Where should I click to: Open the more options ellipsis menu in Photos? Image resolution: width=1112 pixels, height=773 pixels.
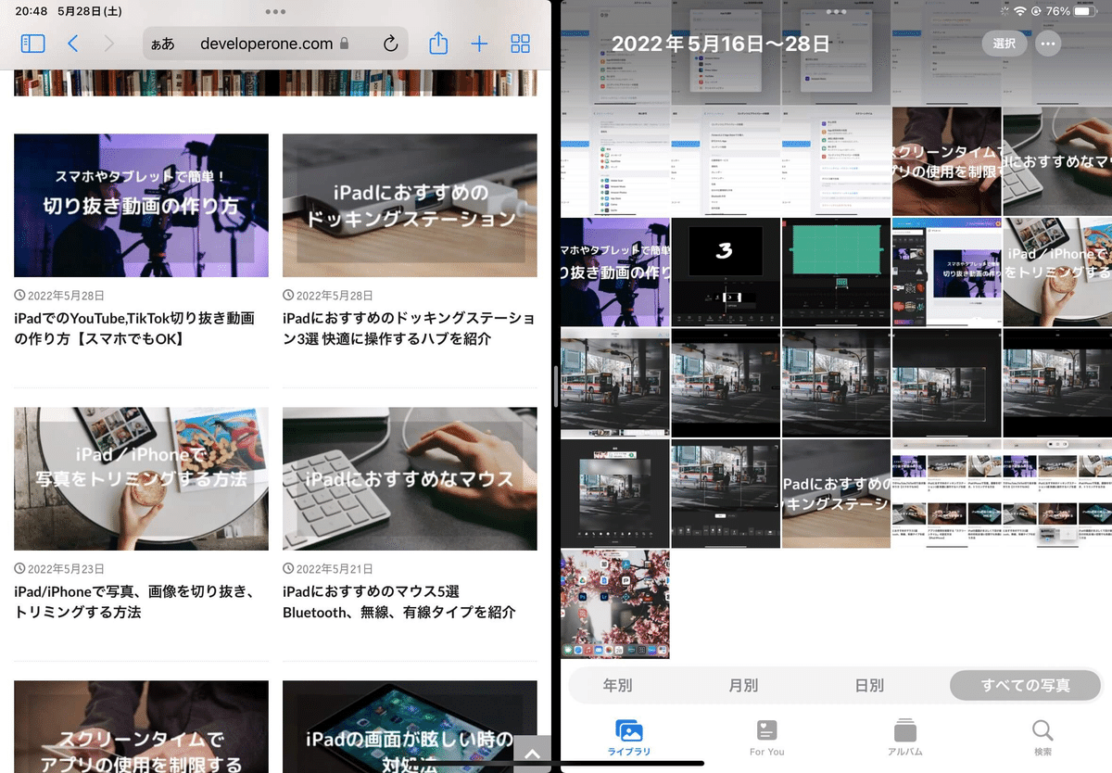pyautogui.click(x=1048, y=43)
